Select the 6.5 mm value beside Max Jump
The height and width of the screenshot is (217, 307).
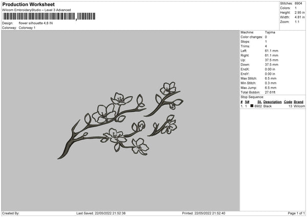tap(271, 88)
